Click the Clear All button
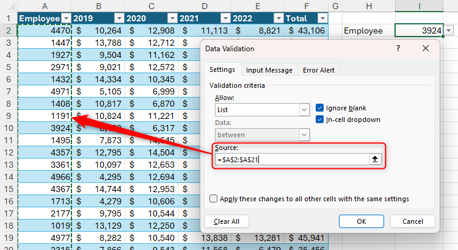This screenshot has width=458, height=250. 227,221
